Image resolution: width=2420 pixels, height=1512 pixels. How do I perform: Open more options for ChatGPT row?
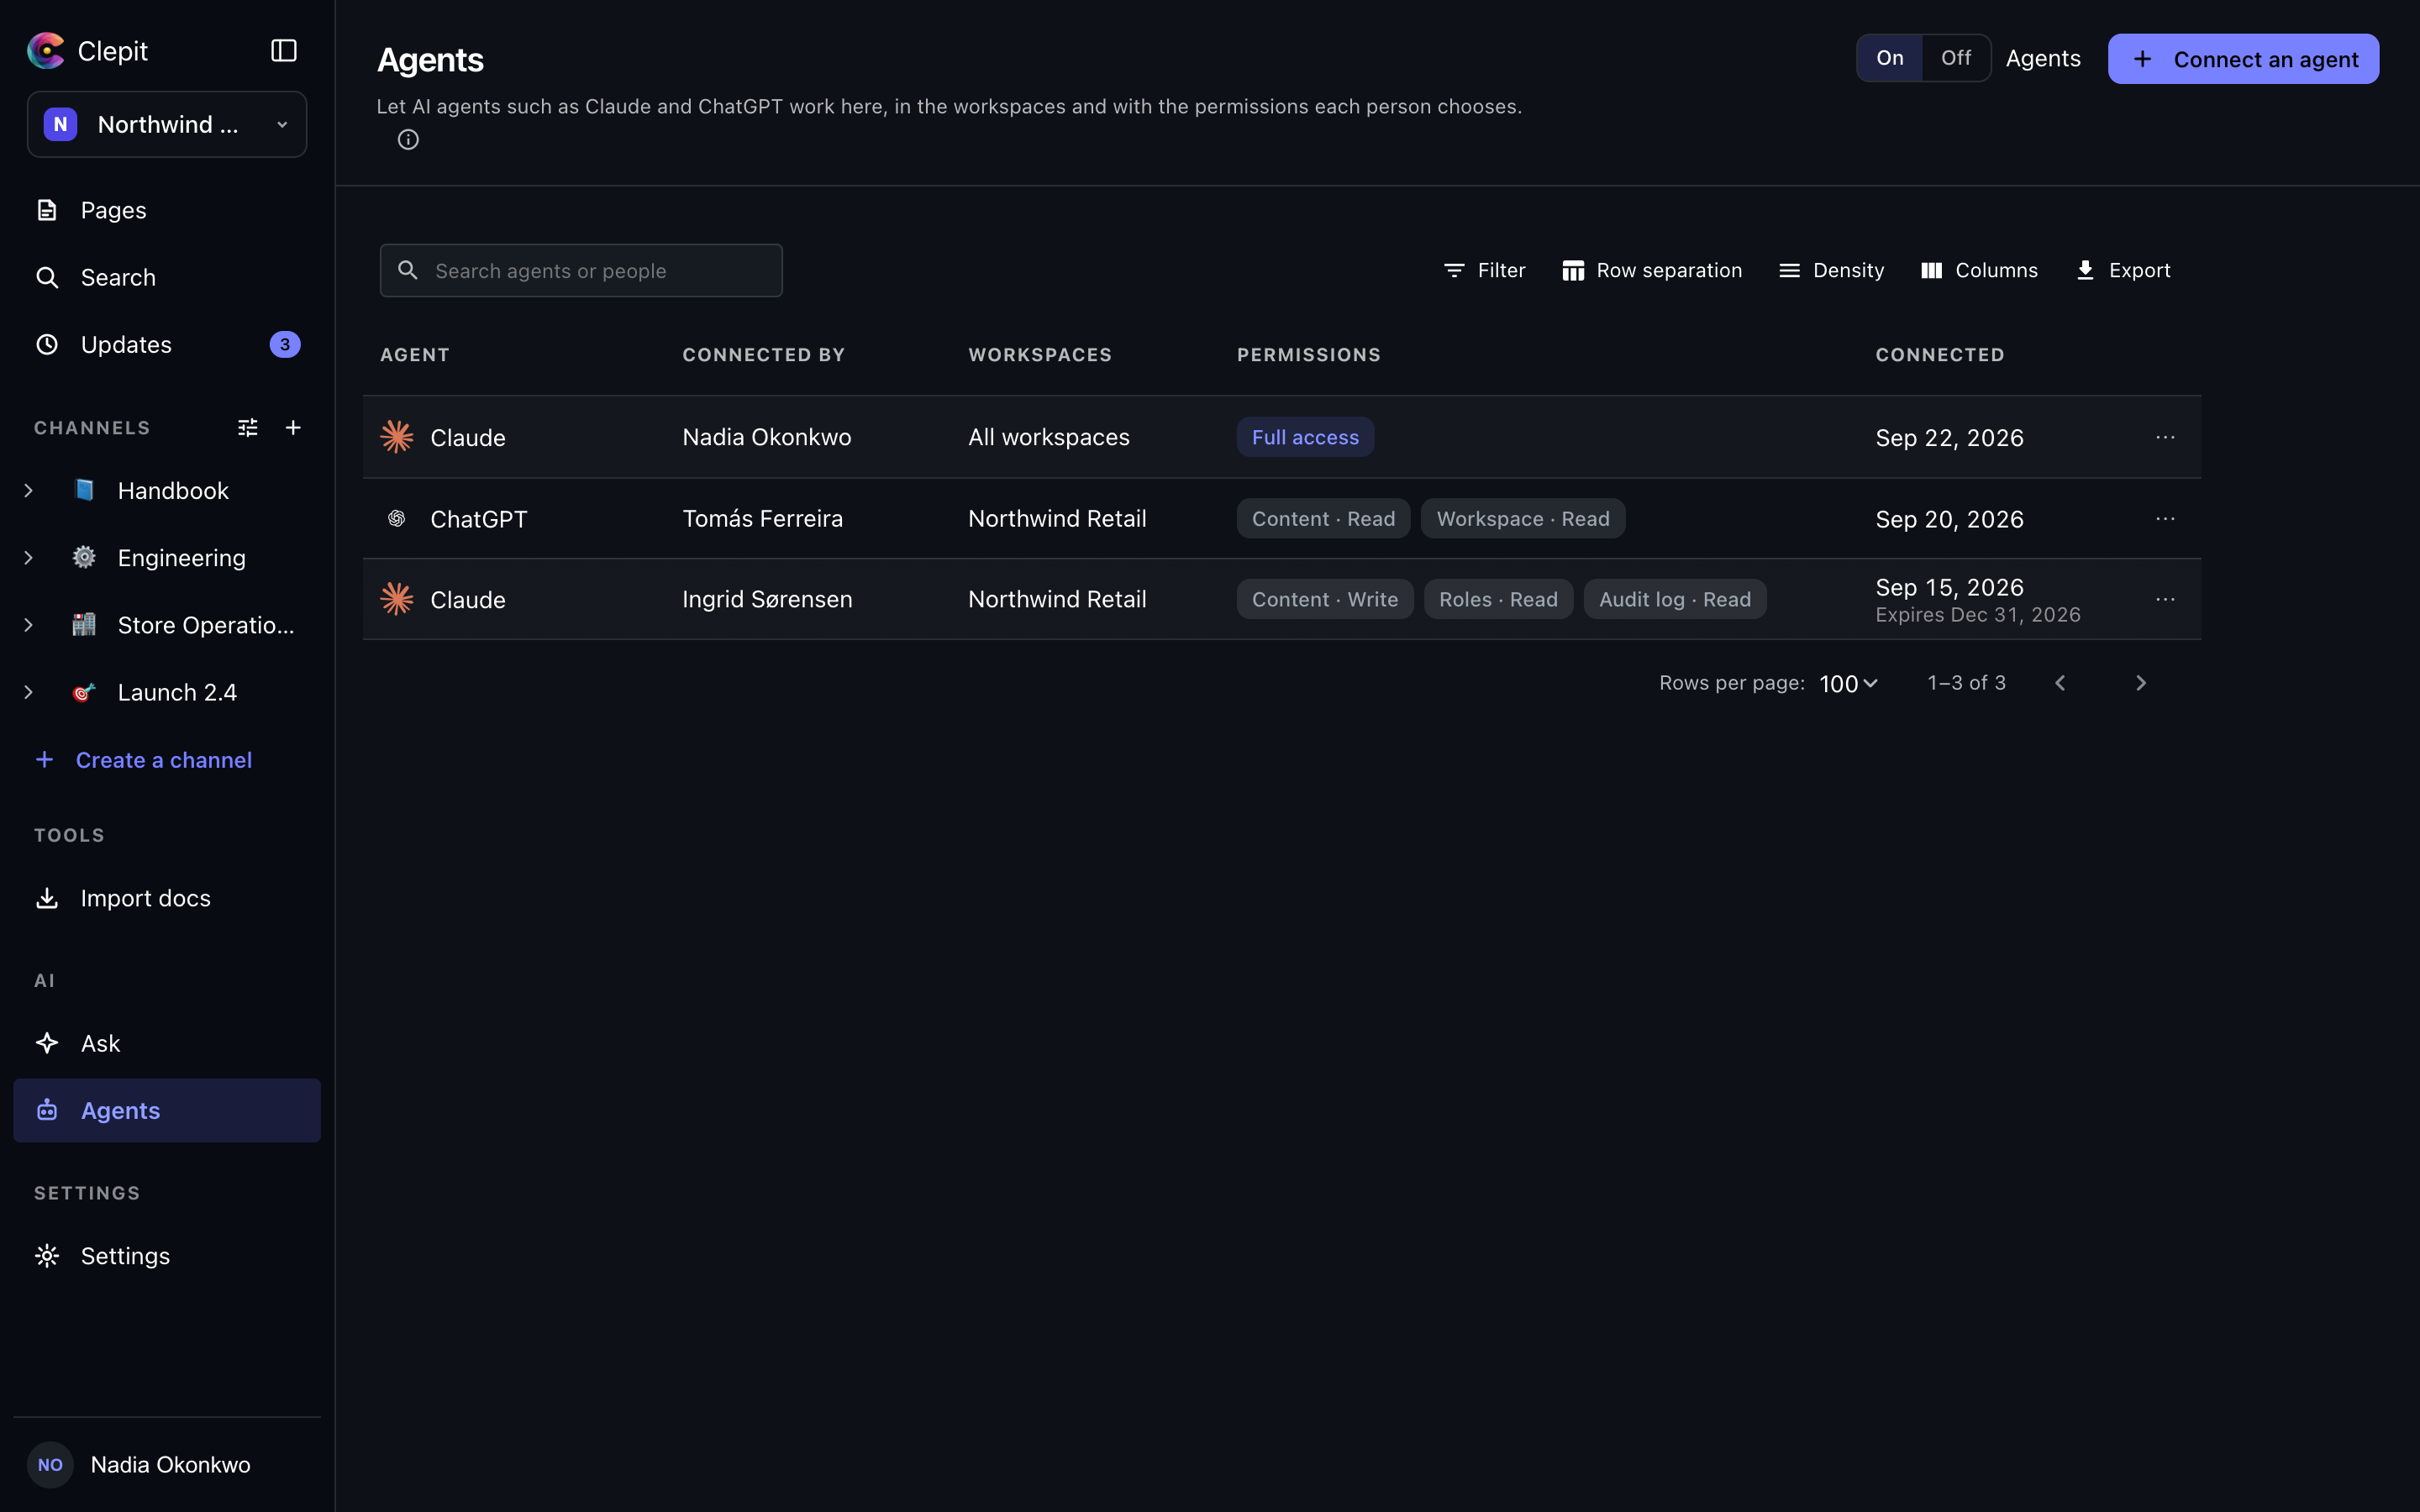click(x=2165, y=518)
